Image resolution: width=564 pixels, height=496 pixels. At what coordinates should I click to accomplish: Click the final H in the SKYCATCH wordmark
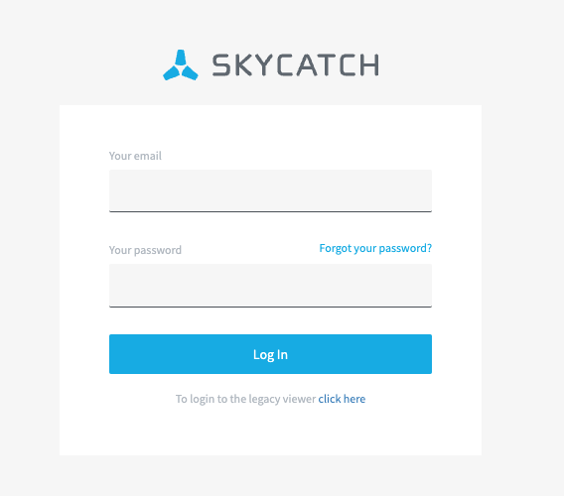pos(369,65)
